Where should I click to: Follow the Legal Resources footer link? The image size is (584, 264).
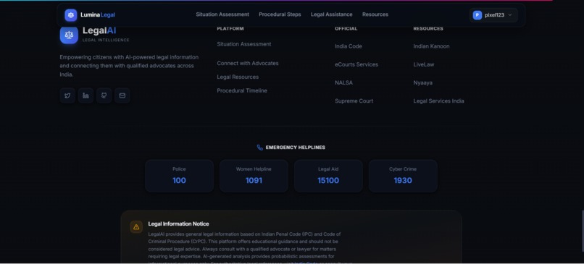tap(238, 77)
